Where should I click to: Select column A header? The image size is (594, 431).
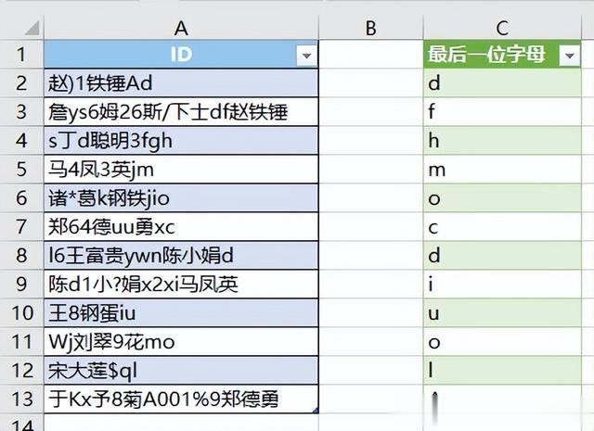pos(181,28)
